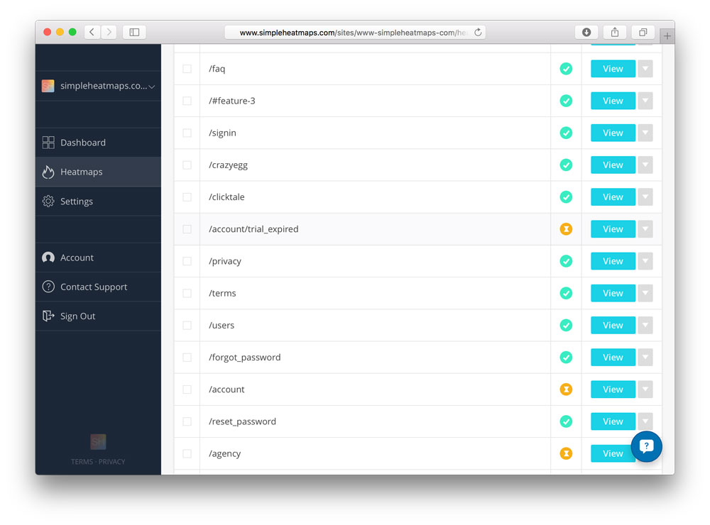Click View button for /account/trial_expired
This screenshot has height=525, width=710.
[x=613, y=229]
